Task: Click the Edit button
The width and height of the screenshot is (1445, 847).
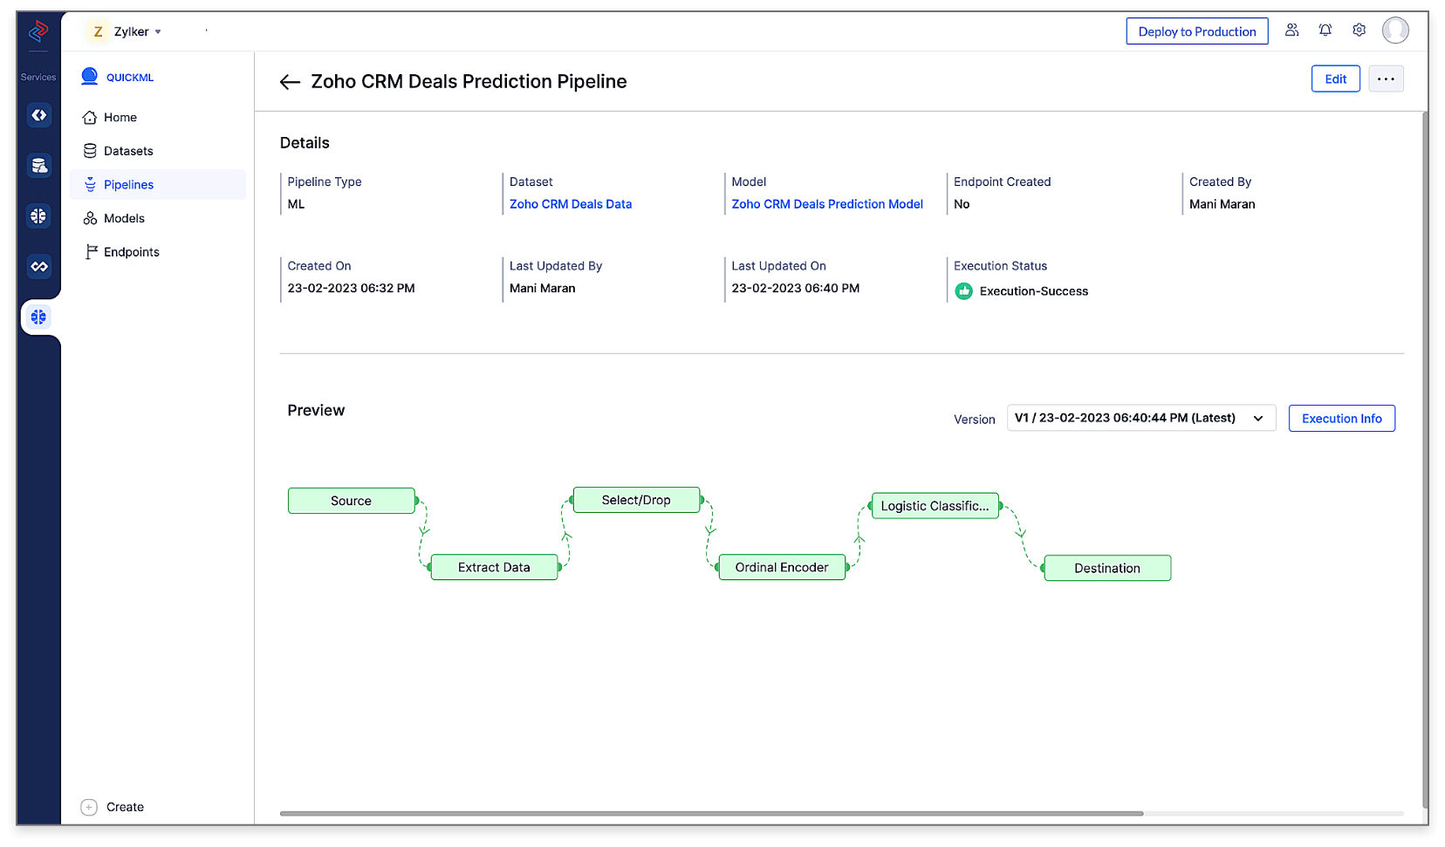Action: pos(1335,79)
